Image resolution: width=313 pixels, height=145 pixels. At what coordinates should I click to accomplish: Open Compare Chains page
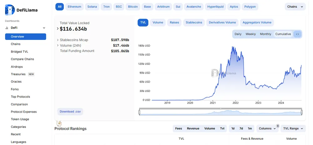22,59
